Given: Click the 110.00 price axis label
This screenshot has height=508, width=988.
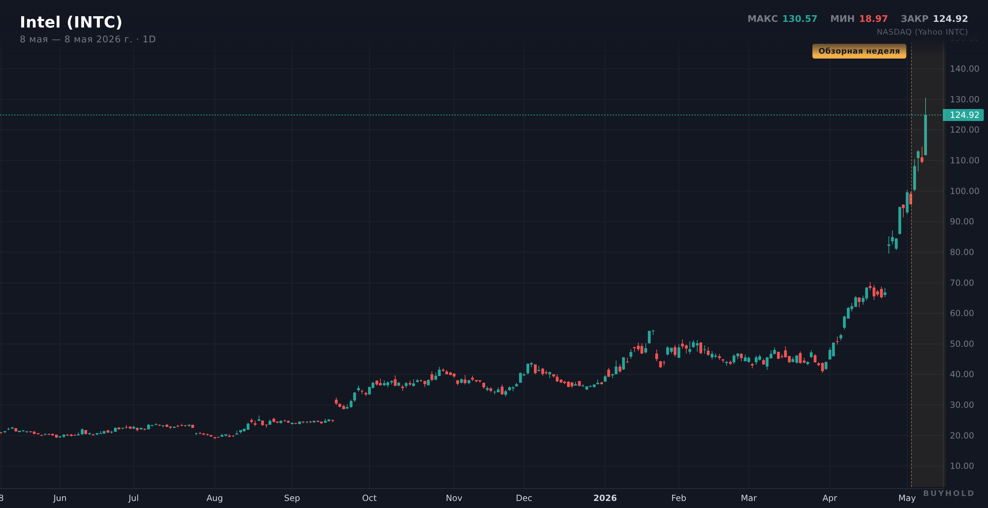Looking at the screenshot, I should (x=964, y=160).
